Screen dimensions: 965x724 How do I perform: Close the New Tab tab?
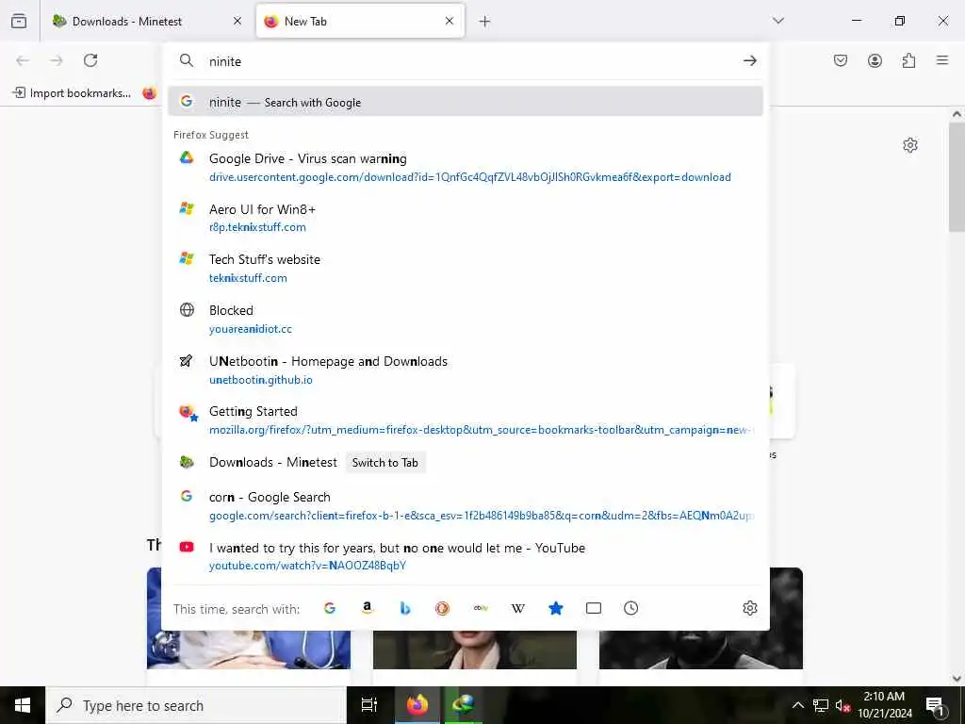tap(450, 21)
